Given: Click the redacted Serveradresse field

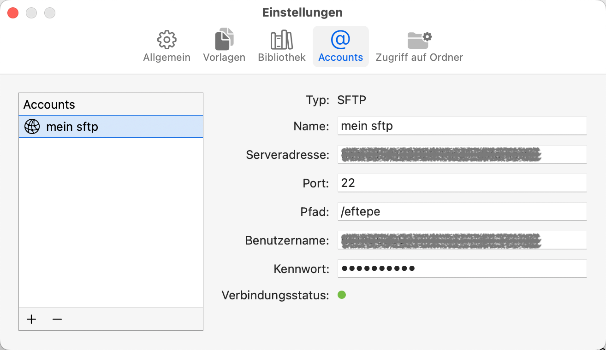Looking at the screenshot, I should point(461,154).
